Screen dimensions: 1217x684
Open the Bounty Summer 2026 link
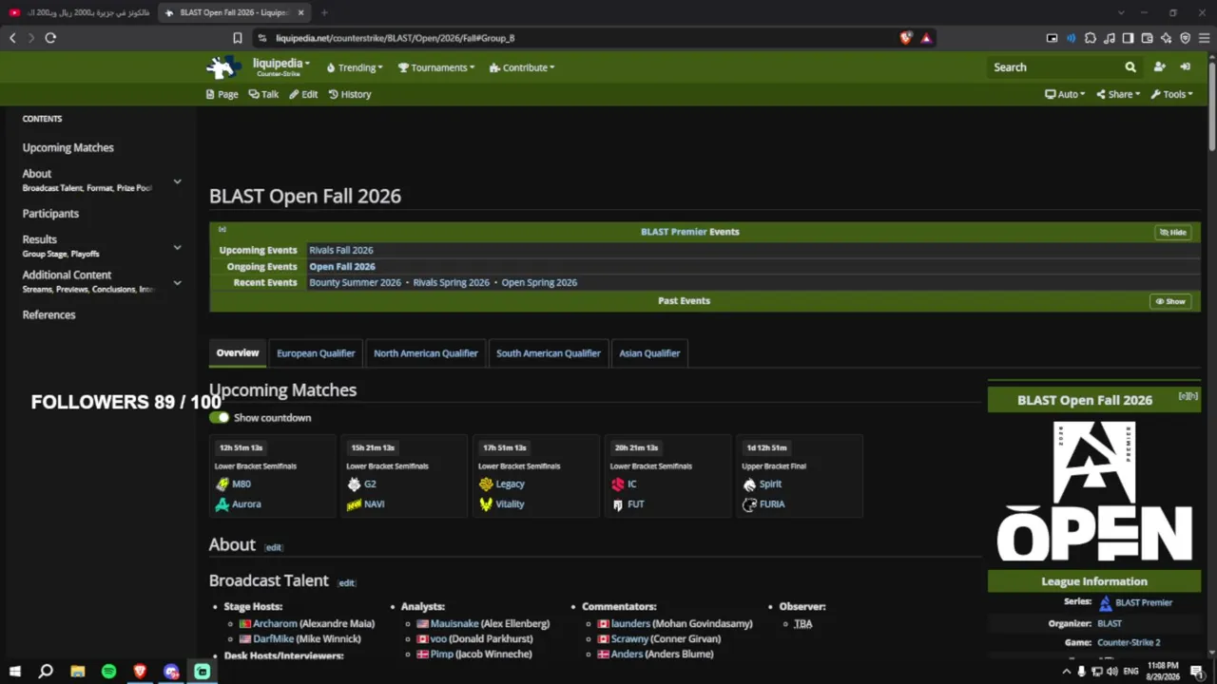coord(356,283)
